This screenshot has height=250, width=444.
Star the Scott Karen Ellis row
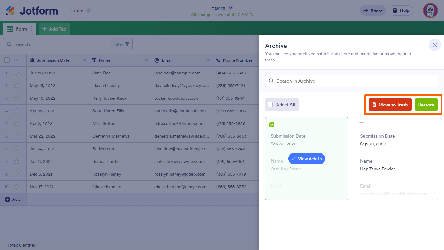[16, 111]
